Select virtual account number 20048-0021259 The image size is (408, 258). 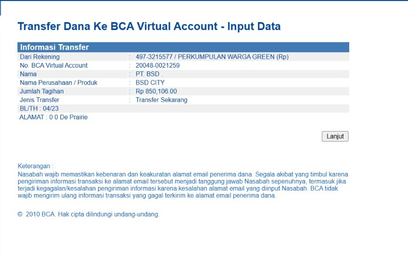[x=157, y=65]
